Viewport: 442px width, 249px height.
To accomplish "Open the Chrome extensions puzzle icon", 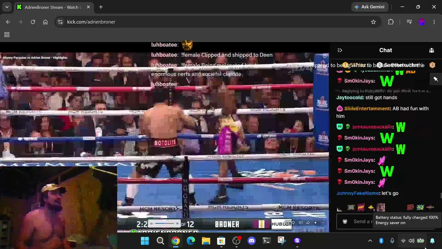I will point(391,22).
